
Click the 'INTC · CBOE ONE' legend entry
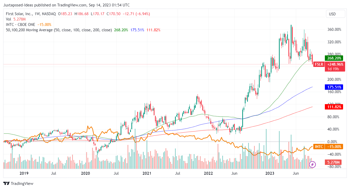coord(20,25)
